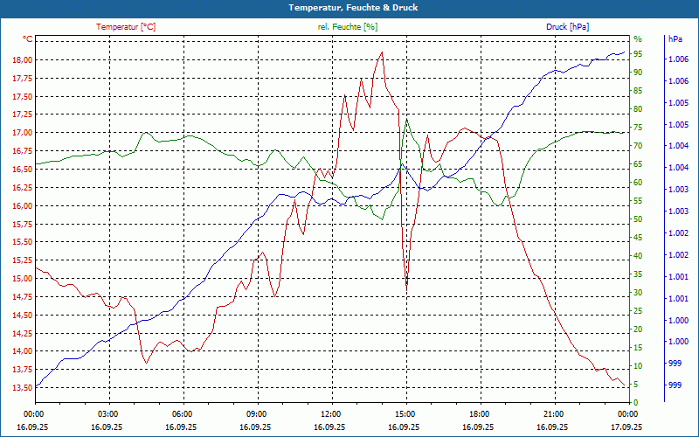Click the '15:00' time axis label

pos(405,414)
